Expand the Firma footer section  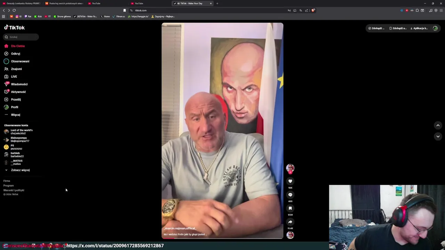[7, 181]
